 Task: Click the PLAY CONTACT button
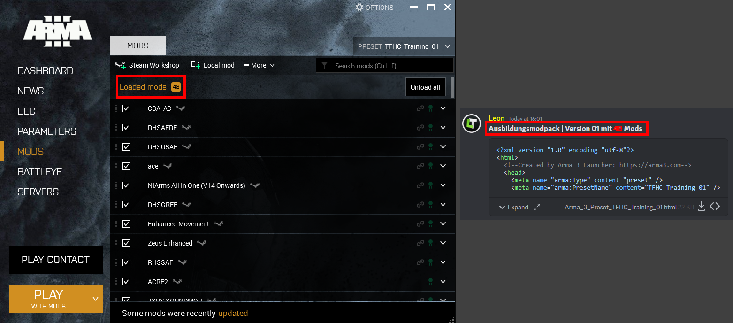55,260
